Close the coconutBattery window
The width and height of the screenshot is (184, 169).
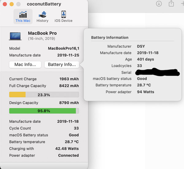tap(5, 4)
